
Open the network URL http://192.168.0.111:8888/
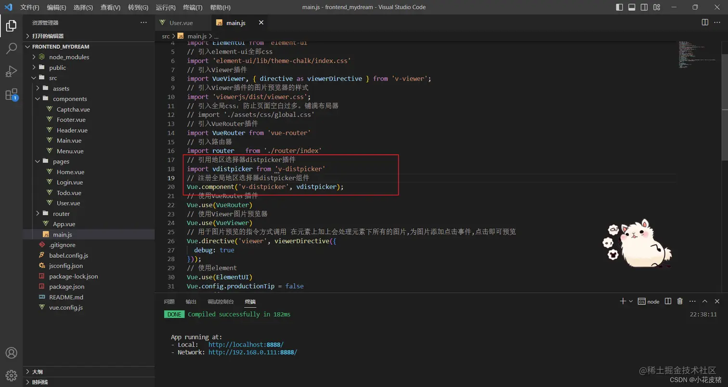[253, 352]
